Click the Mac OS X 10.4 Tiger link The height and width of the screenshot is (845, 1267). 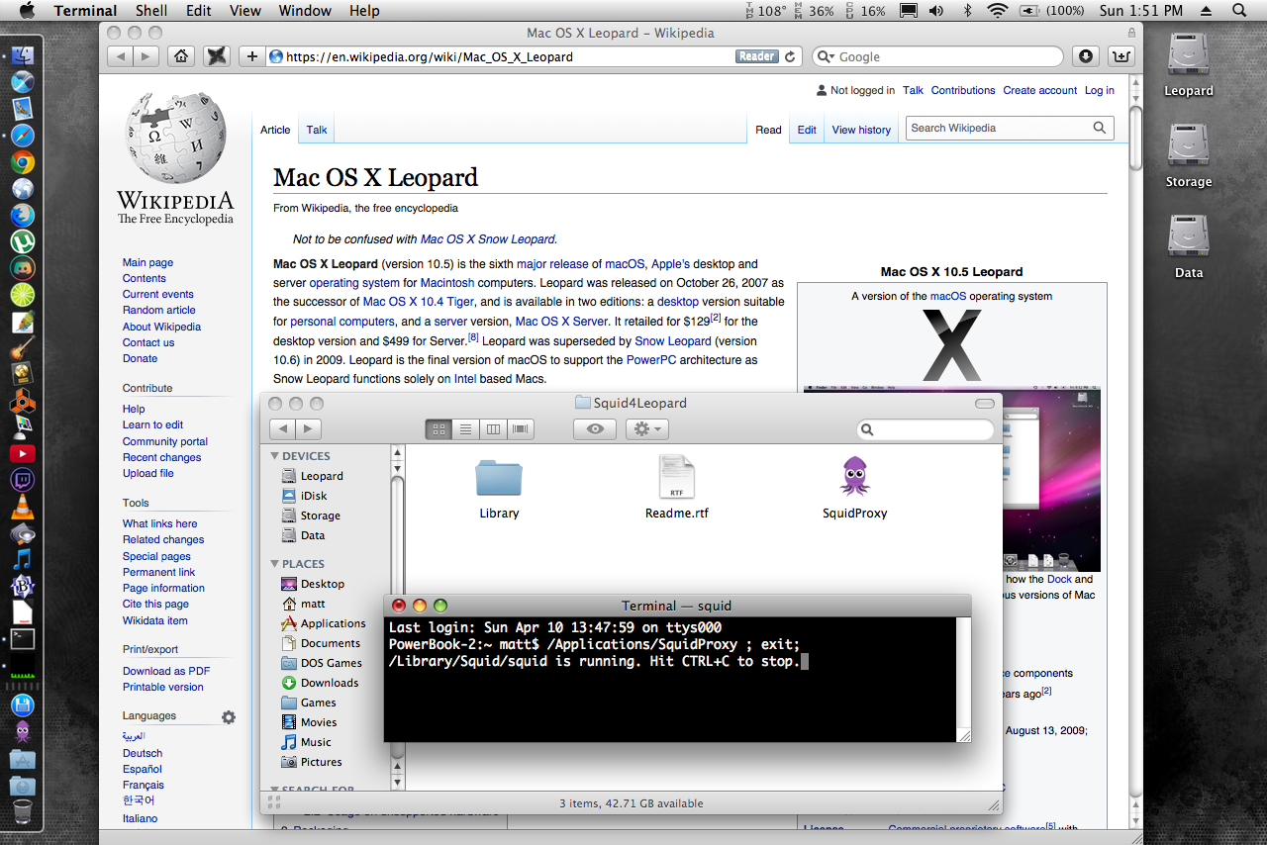click(419, 302)
